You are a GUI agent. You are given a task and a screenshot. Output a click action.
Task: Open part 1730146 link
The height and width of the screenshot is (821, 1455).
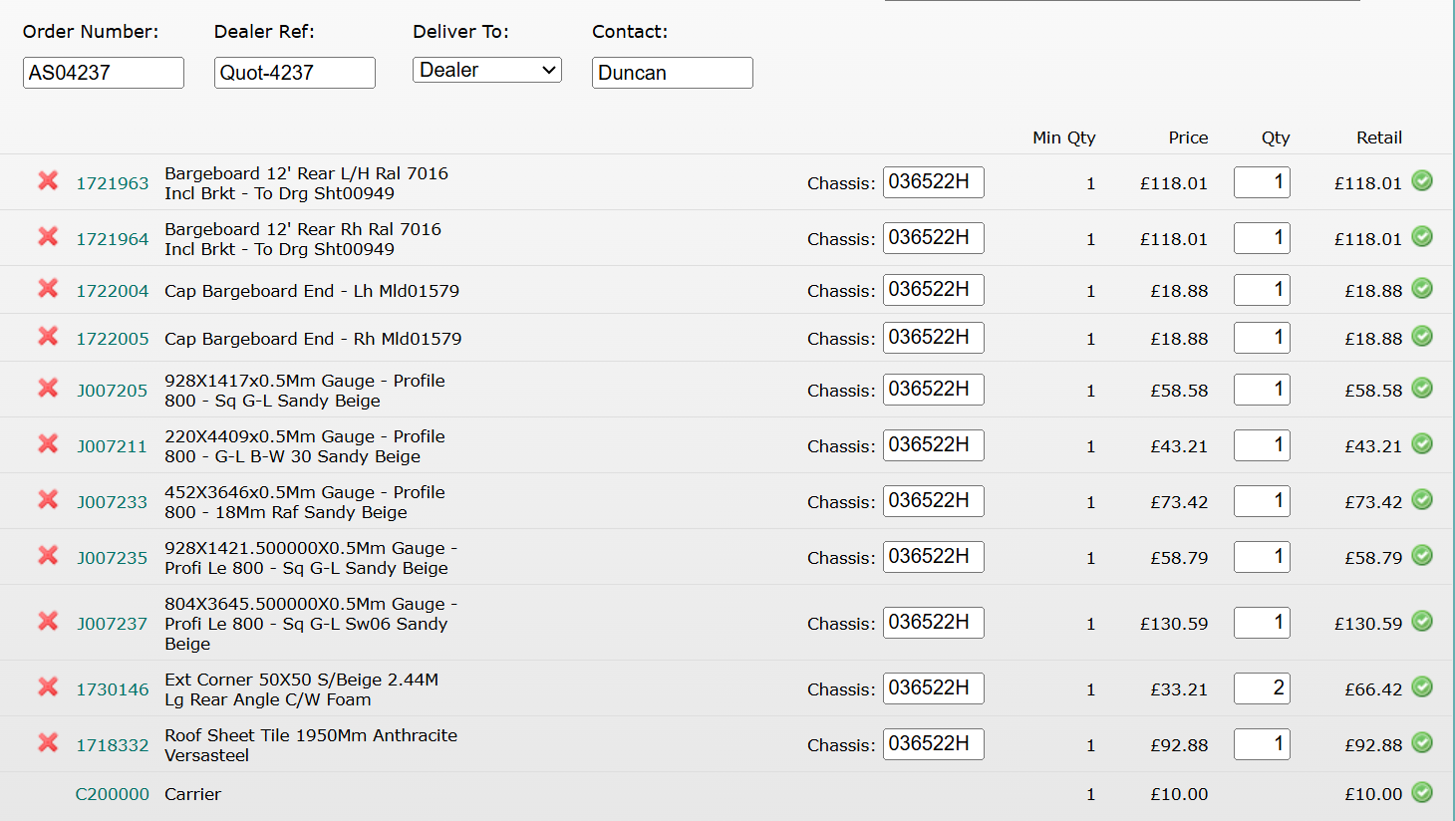tap(113, 689)
